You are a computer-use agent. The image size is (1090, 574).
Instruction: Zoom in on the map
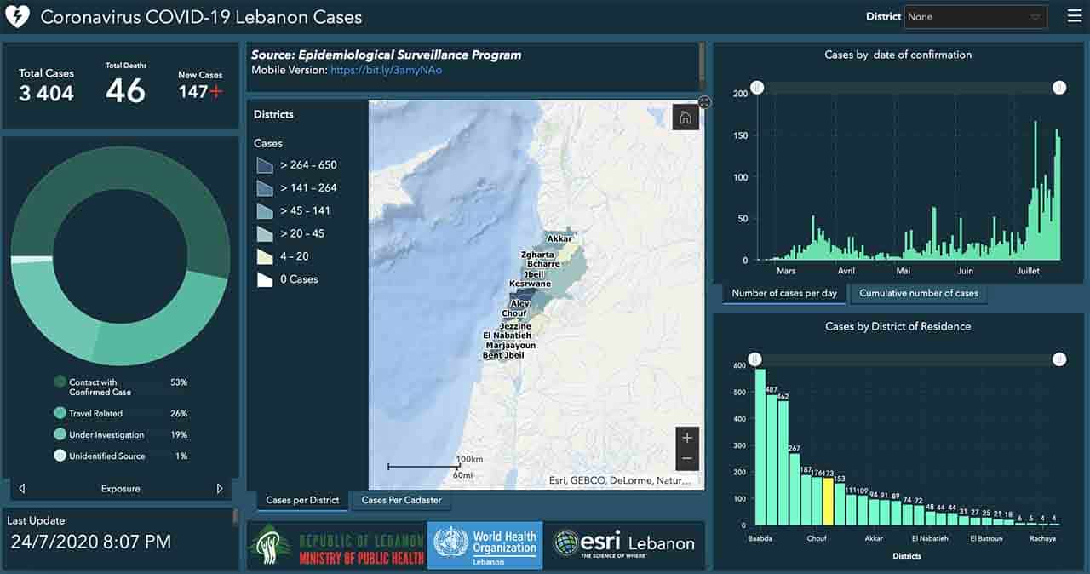tap(687, 438)
